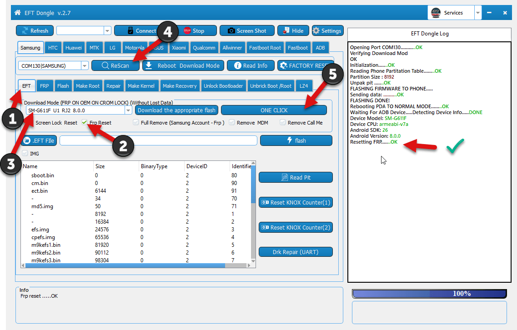The width and height of the screenshot is (517, 330).
Task: Switch to the Huawei tab
Action: [74, 47]
